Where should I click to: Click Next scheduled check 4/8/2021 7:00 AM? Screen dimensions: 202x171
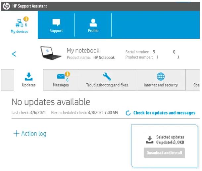tap(84, 112)
